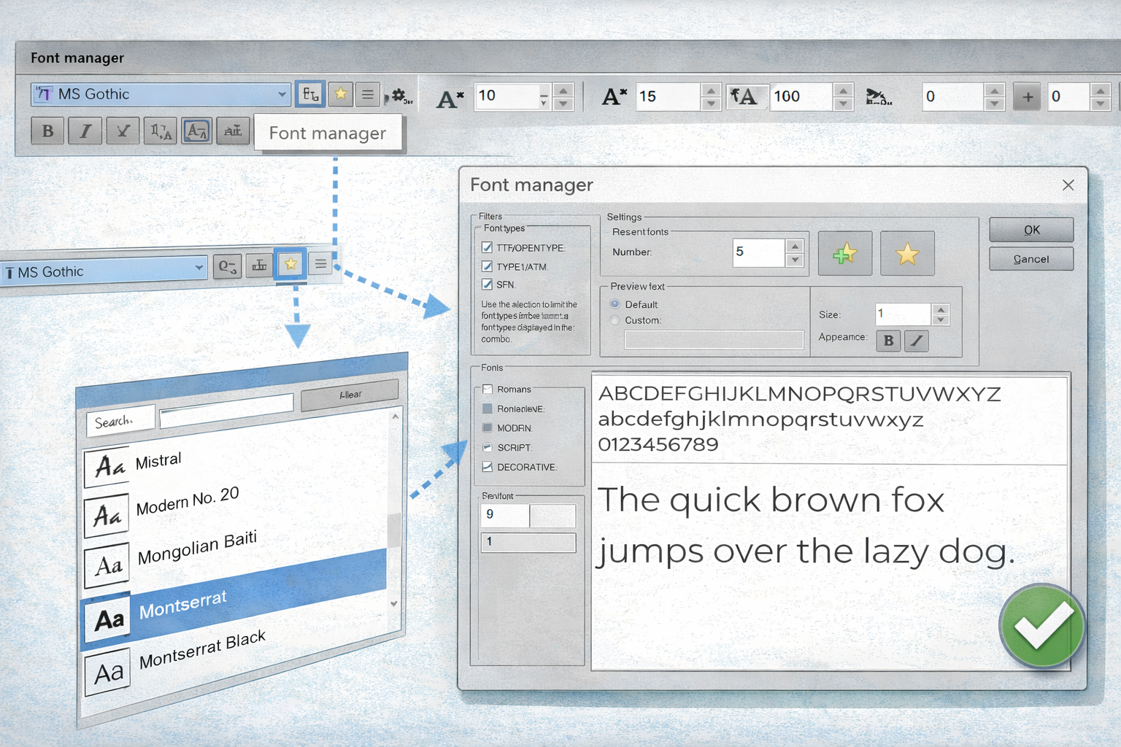Screen dimensions: 1121x747
Task: Click the green plus star icon in Settings
Action: (844, 253)
